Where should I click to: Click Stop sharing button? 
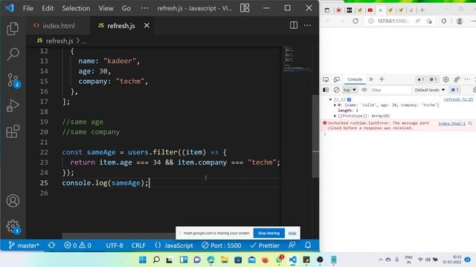pyautogui.click(x=268, y=233)
